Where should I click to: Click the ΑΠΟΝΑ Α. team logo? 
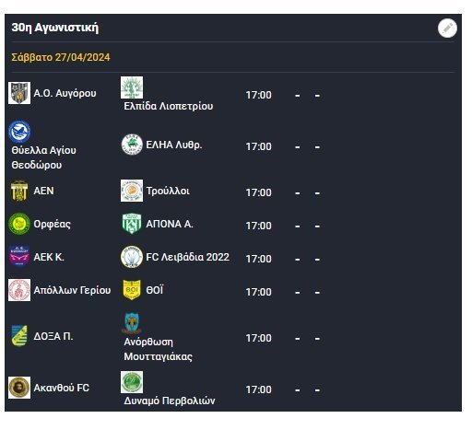pos(132,224)
